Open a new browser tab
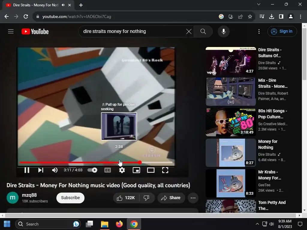This screenshot has width=307, height=230. pos(81,5)
